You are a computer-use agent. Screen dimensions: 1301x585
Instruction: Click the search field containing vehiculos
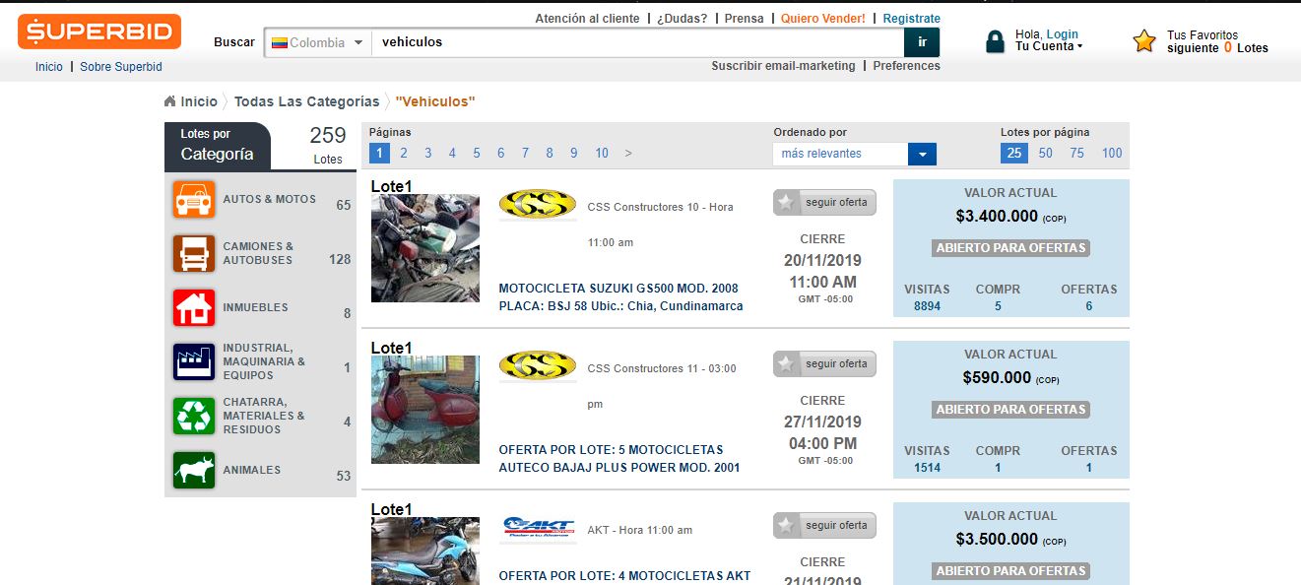coord(636,42)
